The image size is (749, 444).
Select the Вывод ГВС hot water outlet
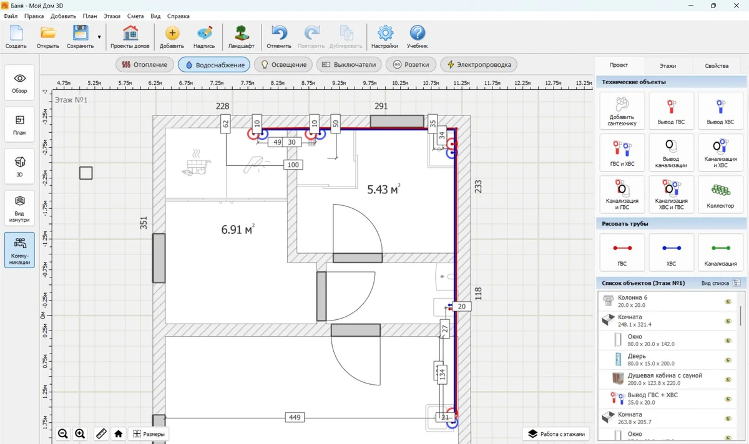pos(671,110)
